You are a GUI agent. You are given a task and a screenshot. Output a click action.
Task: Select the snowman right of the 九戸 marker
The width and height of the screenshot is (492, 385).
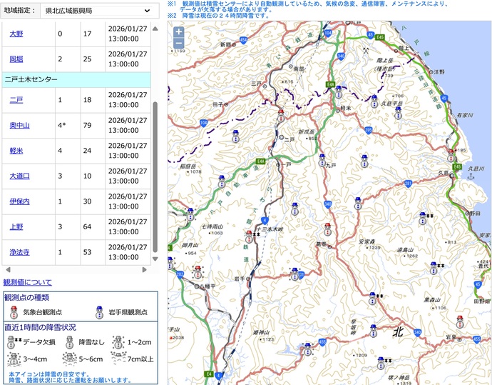[364, 161]
